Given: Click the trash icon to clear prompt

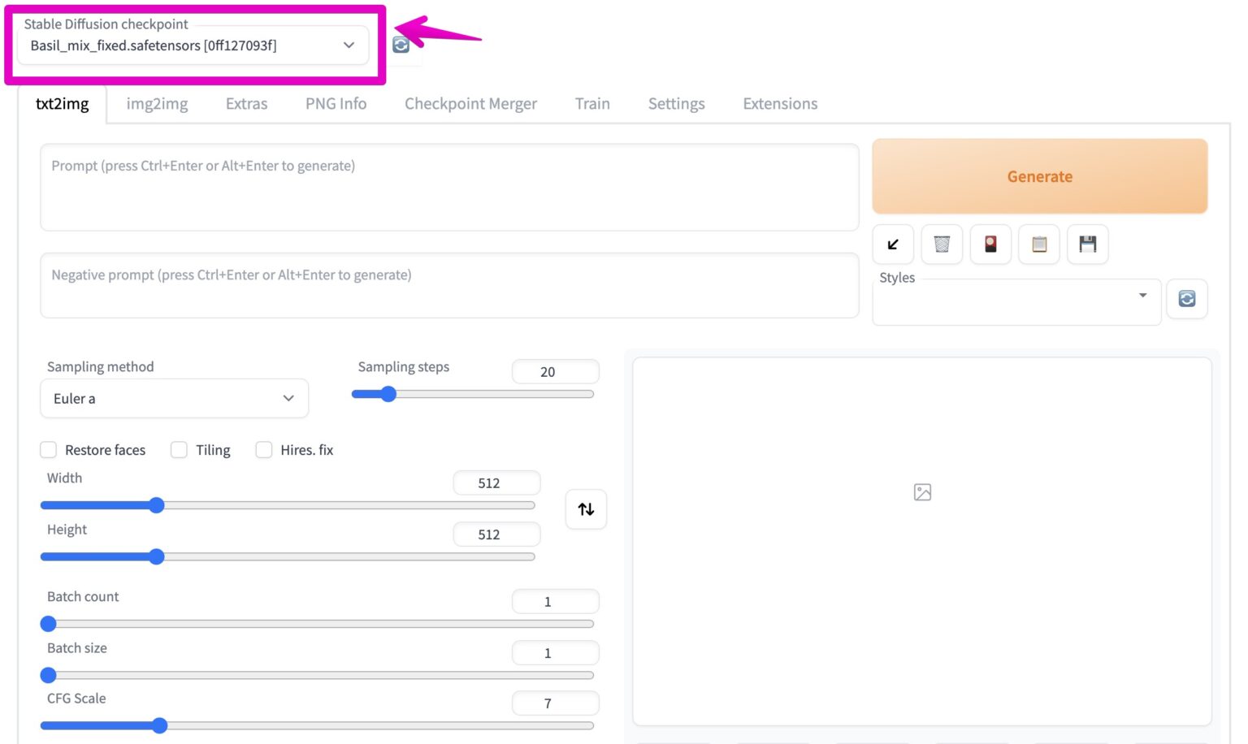Looking at the screenshot, I should (x=942, y=244).
